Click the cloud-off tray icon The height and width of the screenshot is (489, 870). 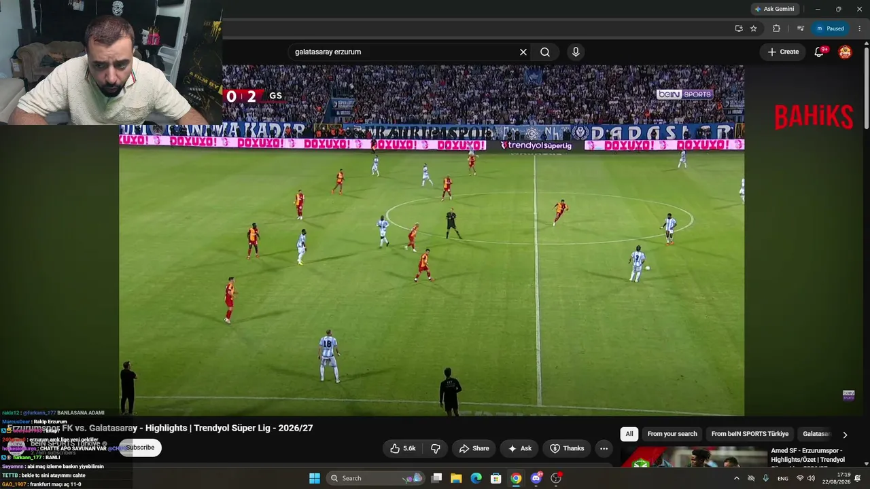tap(751, 478)
